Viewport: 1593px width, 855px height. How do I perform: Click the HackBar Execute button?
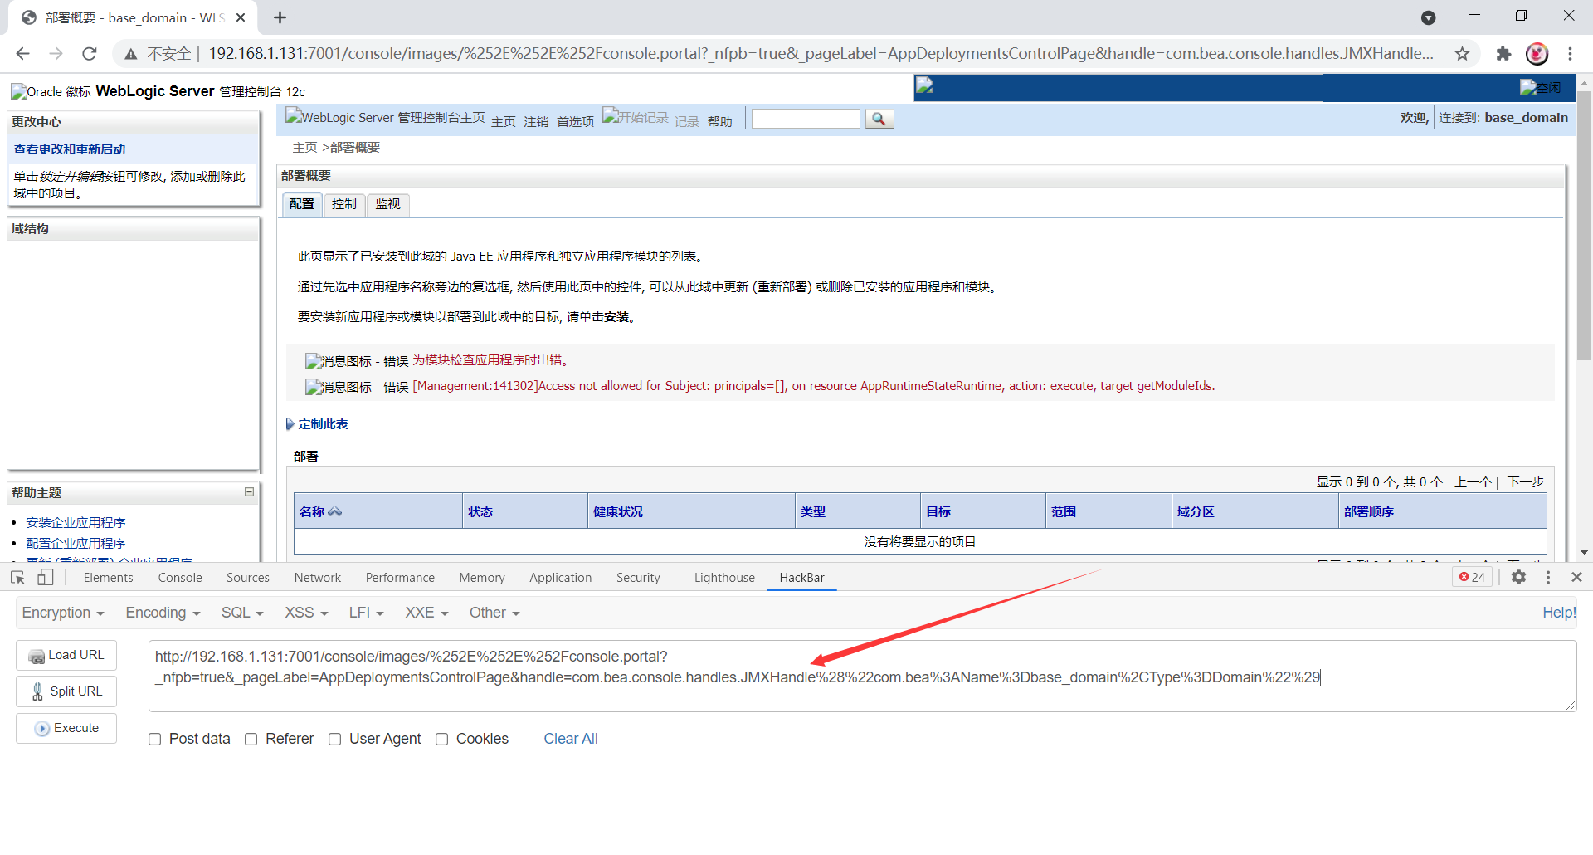pos(66,728)
